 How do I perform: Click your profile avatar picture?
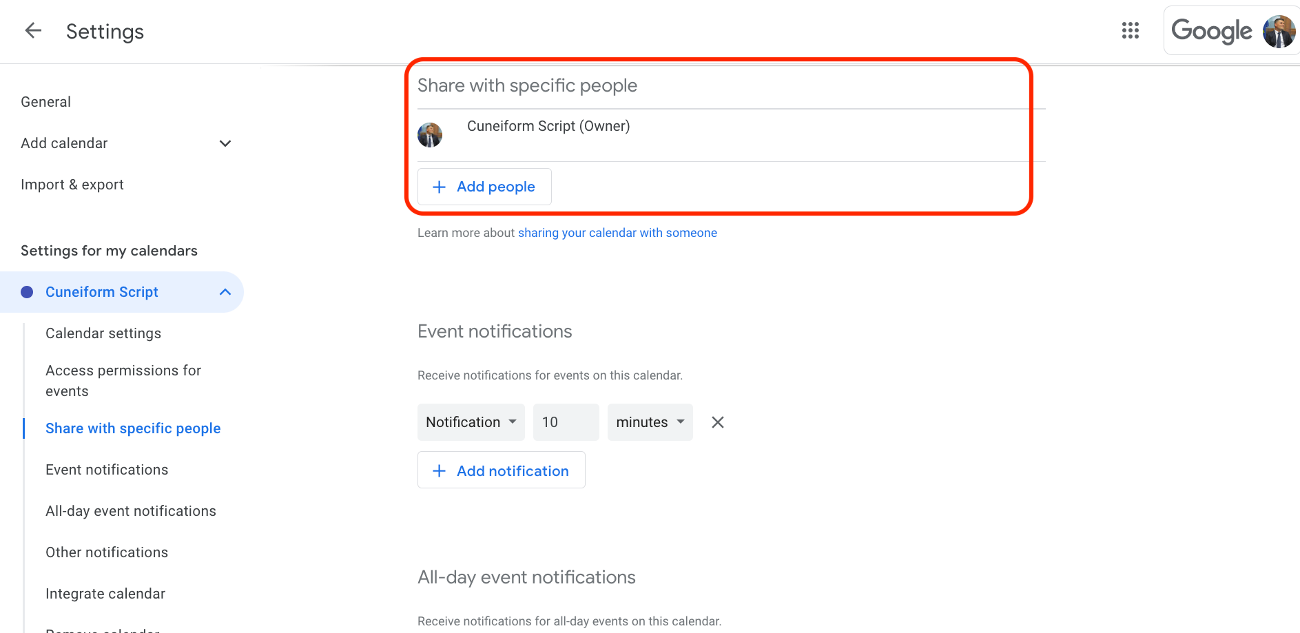(1279, 30)
